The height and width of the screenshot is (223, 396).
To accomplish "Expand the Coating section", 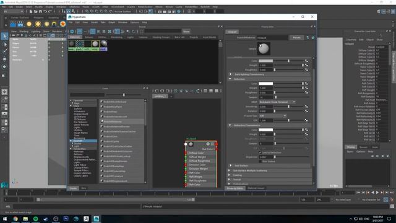I will 230,175.
